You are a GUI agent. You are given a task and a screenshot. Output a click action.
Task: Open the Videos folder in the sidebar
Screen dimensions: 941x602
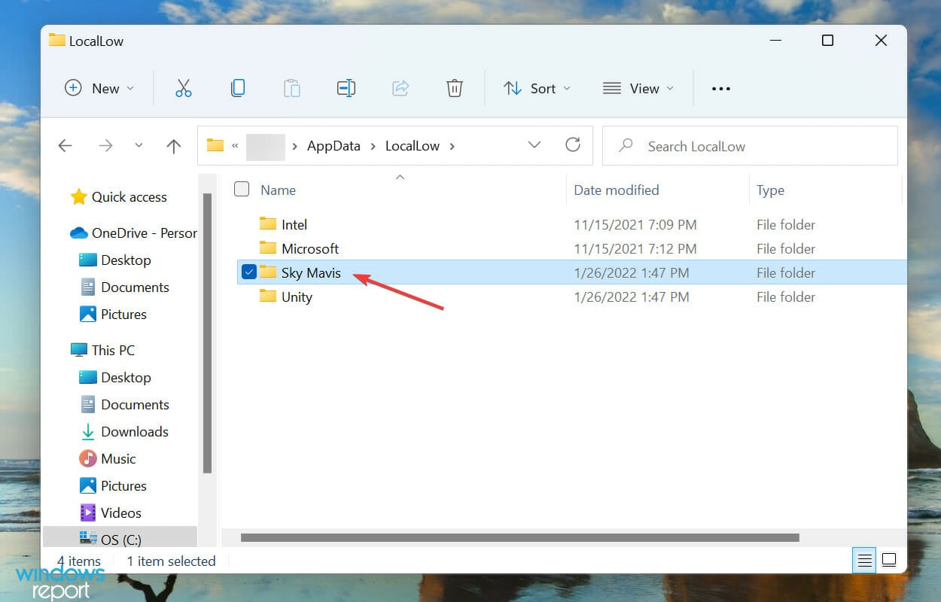(111, 513)
